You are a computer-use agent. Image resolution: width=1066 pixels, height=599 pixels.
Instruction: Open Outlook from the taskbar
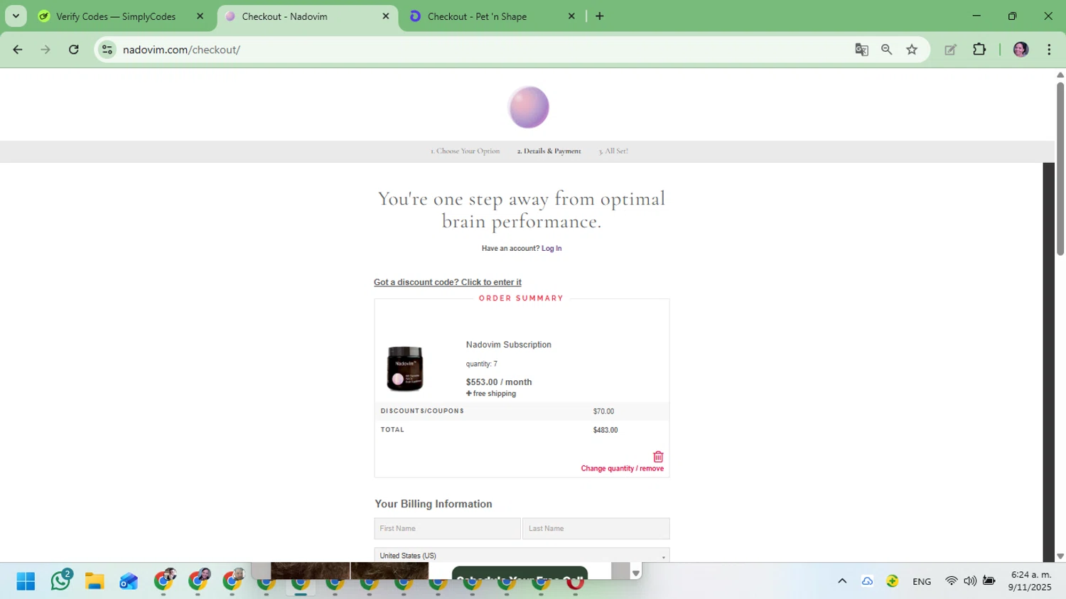click(129, 581)
